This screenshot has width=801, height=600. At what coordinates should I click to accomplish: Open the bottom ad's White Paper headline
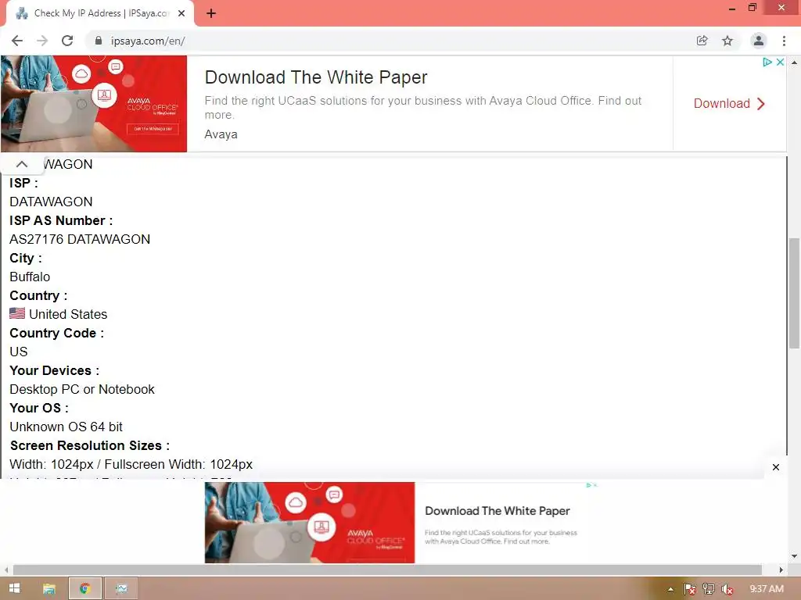tap(497, 511)
